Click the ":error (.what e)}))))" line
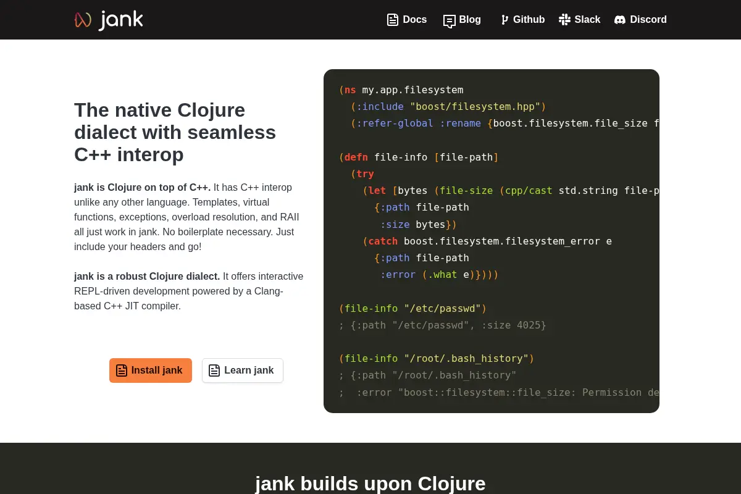Screen dimensions: 741x494 click(x=439, y=275)
